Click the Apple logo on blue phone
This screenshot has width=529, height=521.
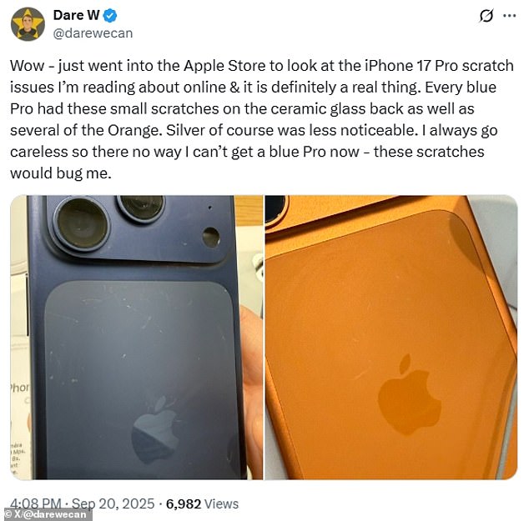tap(155, 431)
